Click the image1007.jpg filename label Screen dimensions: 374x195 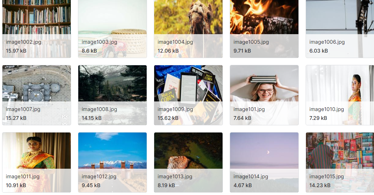coord(23,109)
